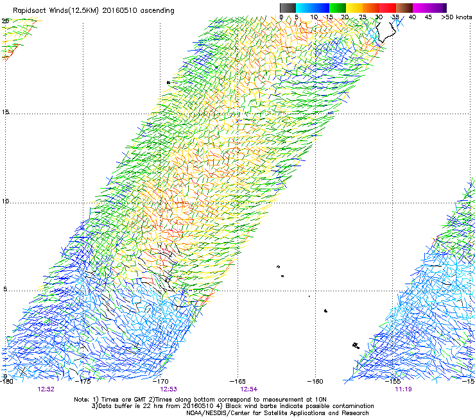This screenshot has height=417, width=475.
Task: Click the -175 longitude axis label
Action: click(x=83, y=382)
